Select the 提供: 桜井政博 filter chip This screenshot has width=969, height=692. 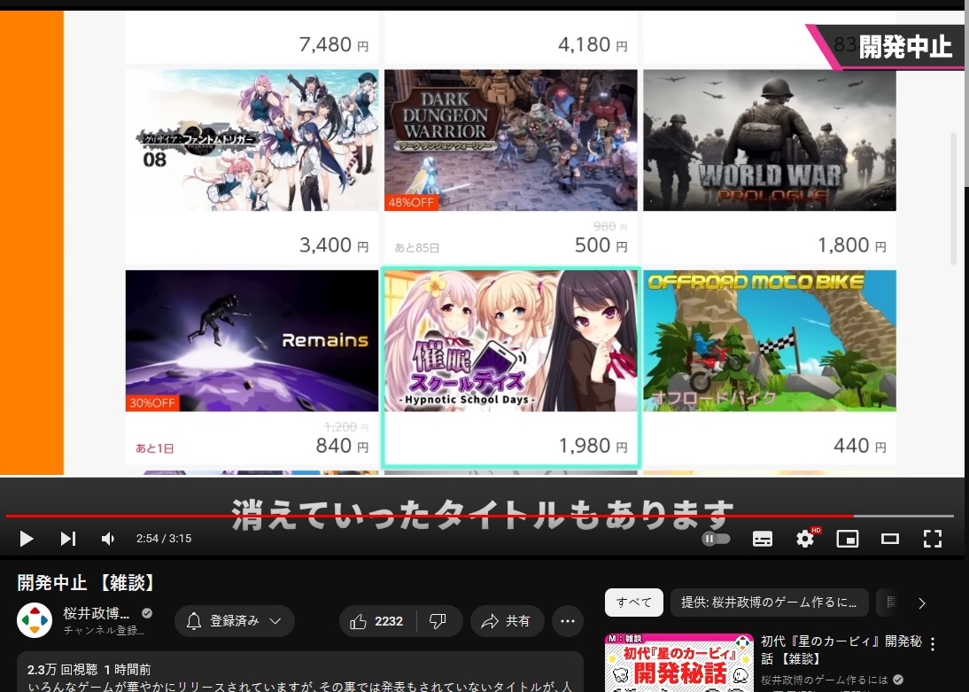[769, 603]
